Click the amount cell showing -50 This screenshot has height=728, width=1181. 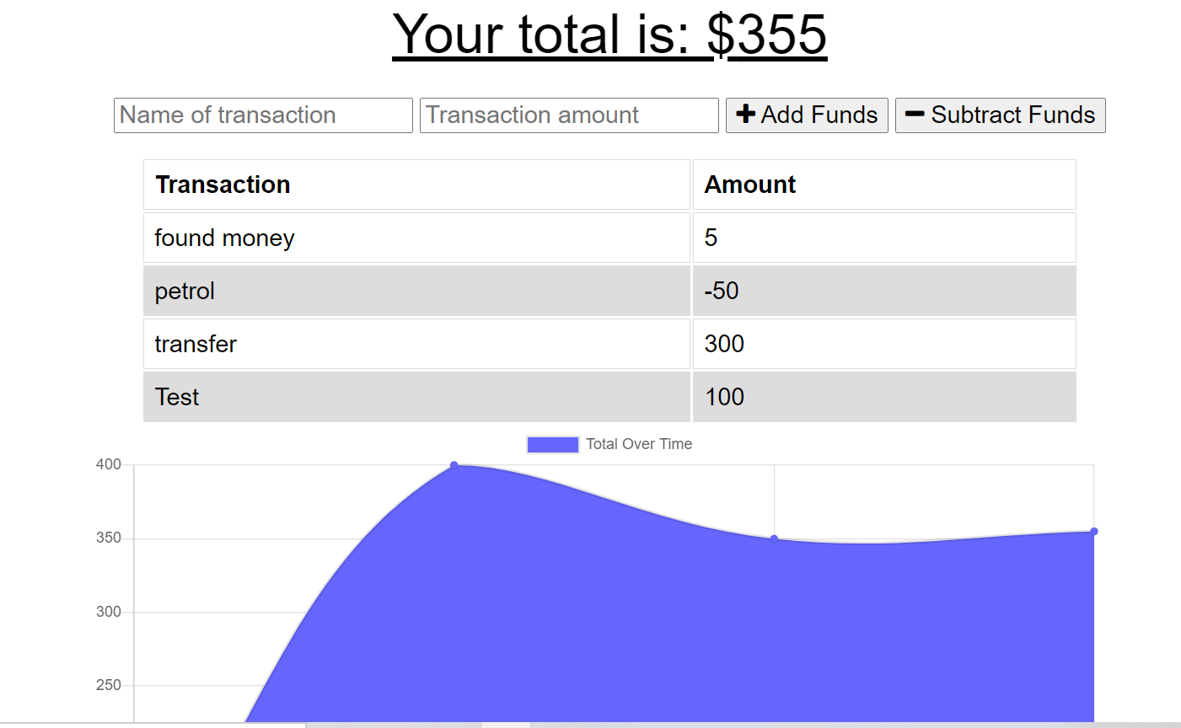883,291
